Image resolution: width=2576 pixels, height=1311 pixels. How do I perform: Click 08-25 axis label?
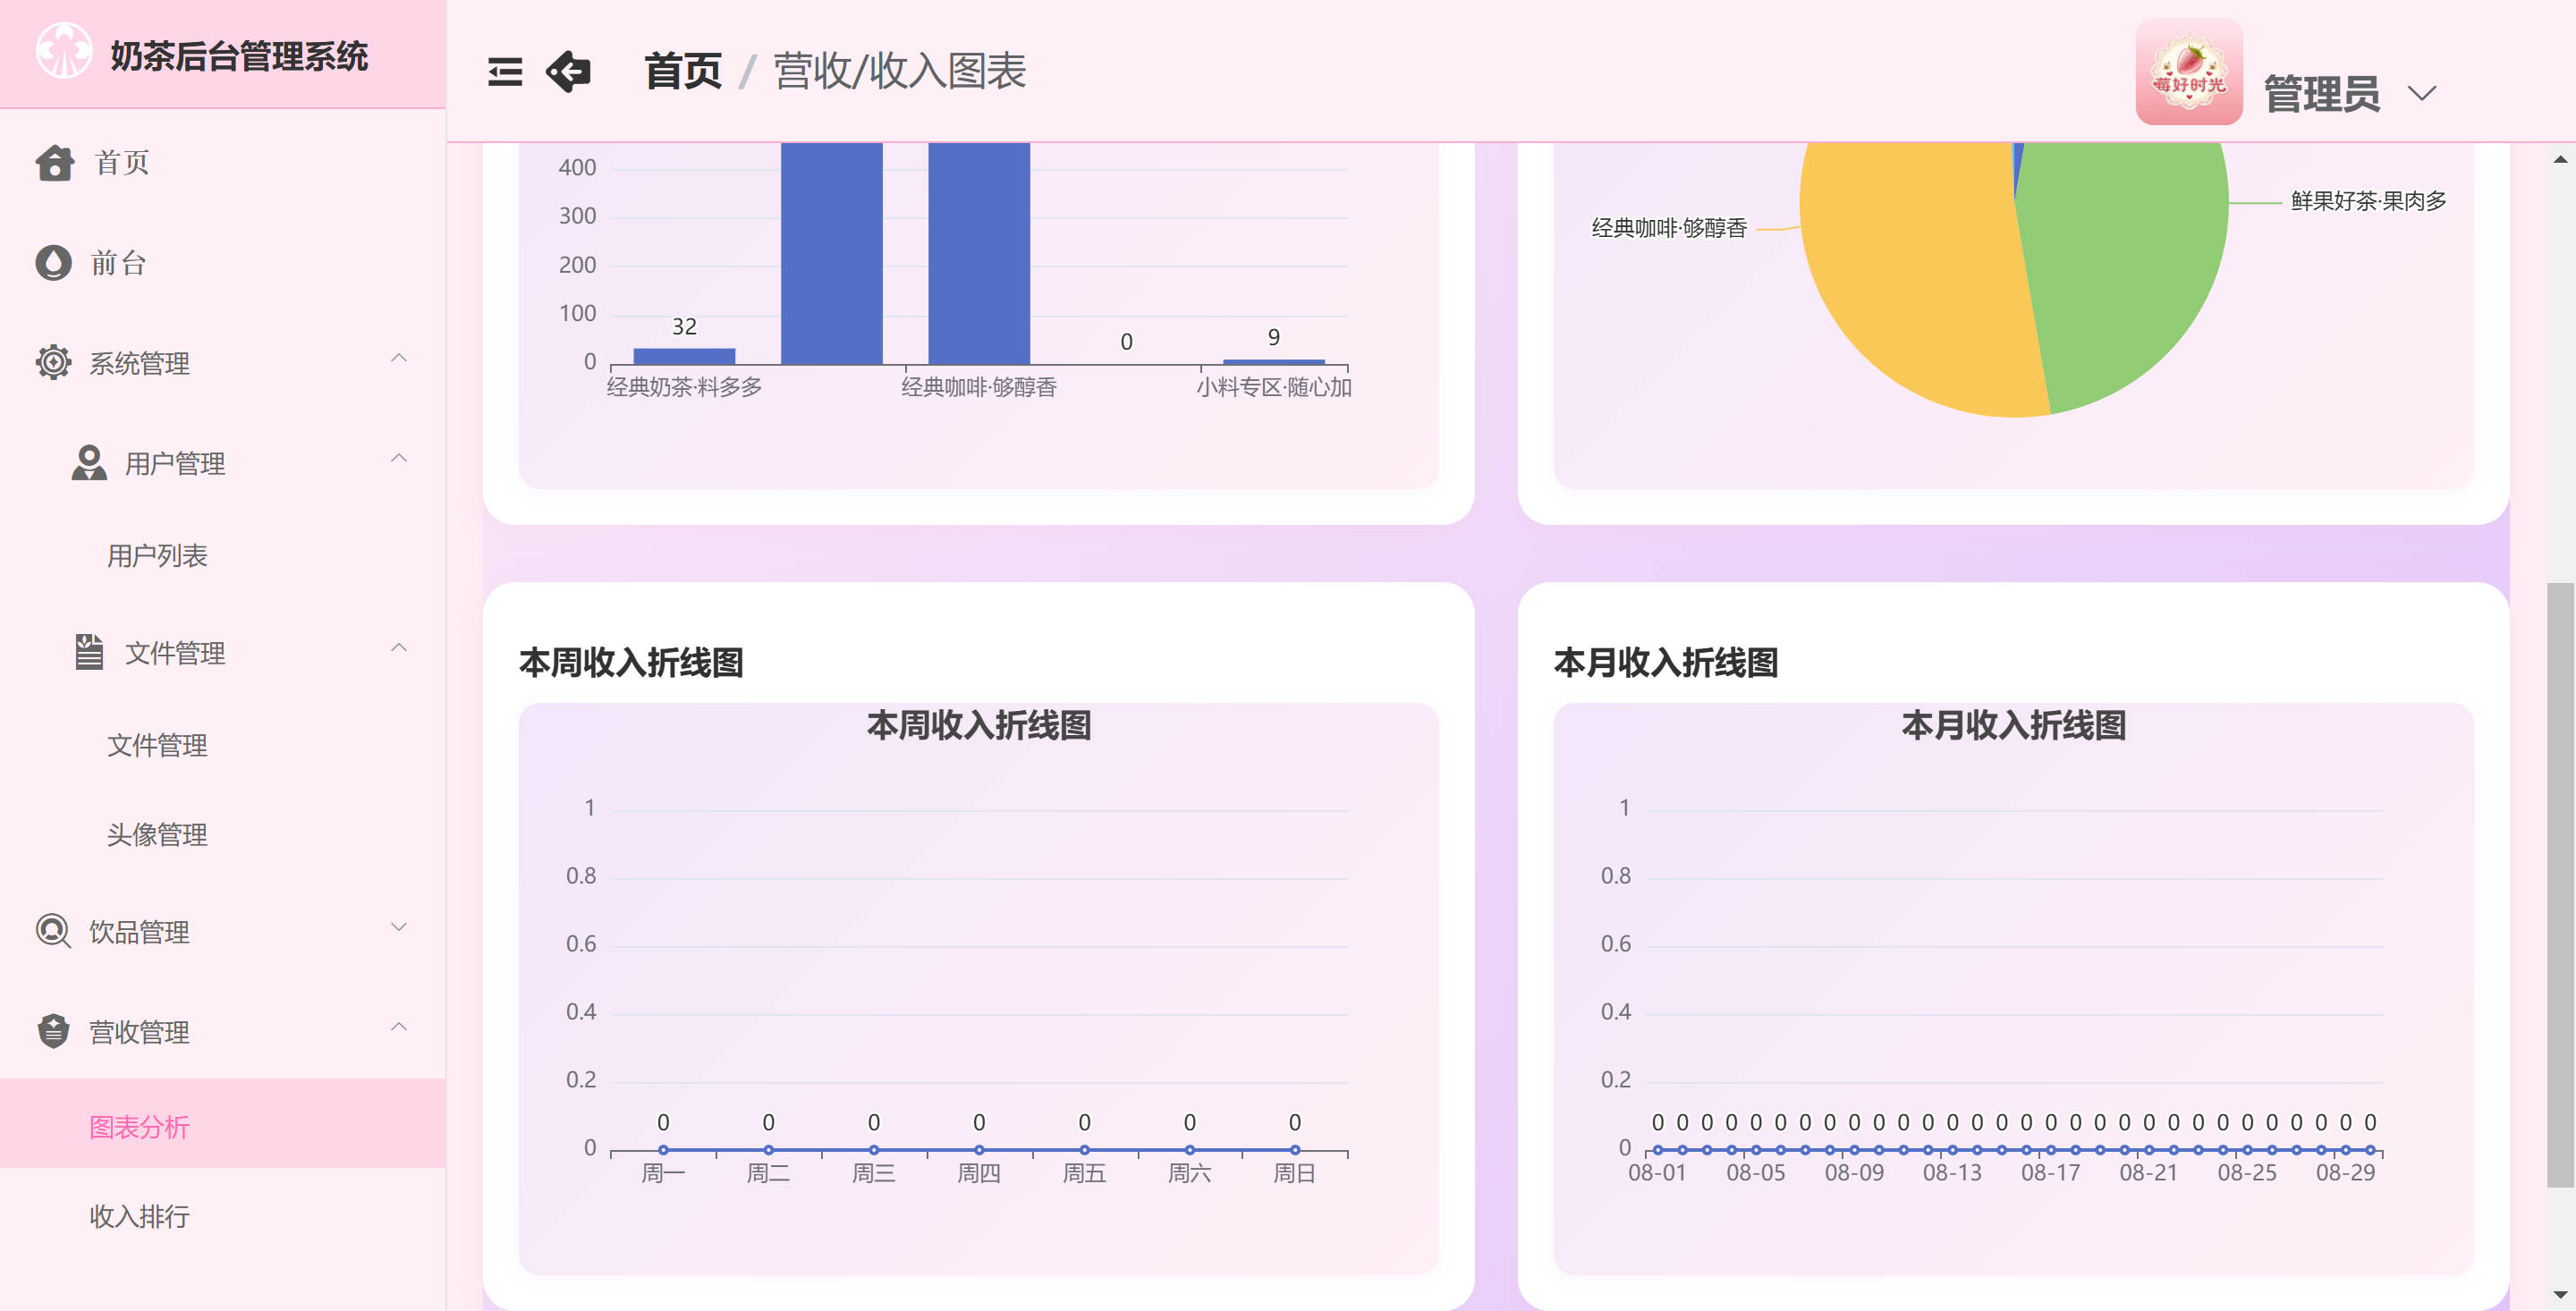(x=2247, y=1173)
